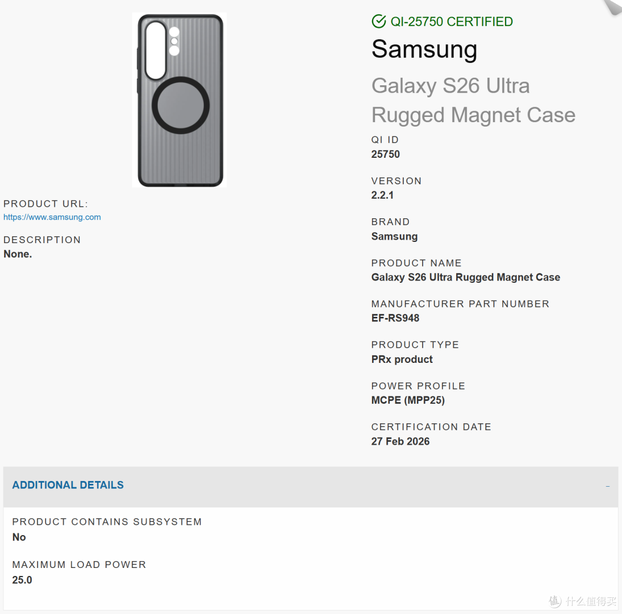Click the watermark logo icon at bottom right
This screenshot has height=614, width=622.
click(x=555, y=601)
